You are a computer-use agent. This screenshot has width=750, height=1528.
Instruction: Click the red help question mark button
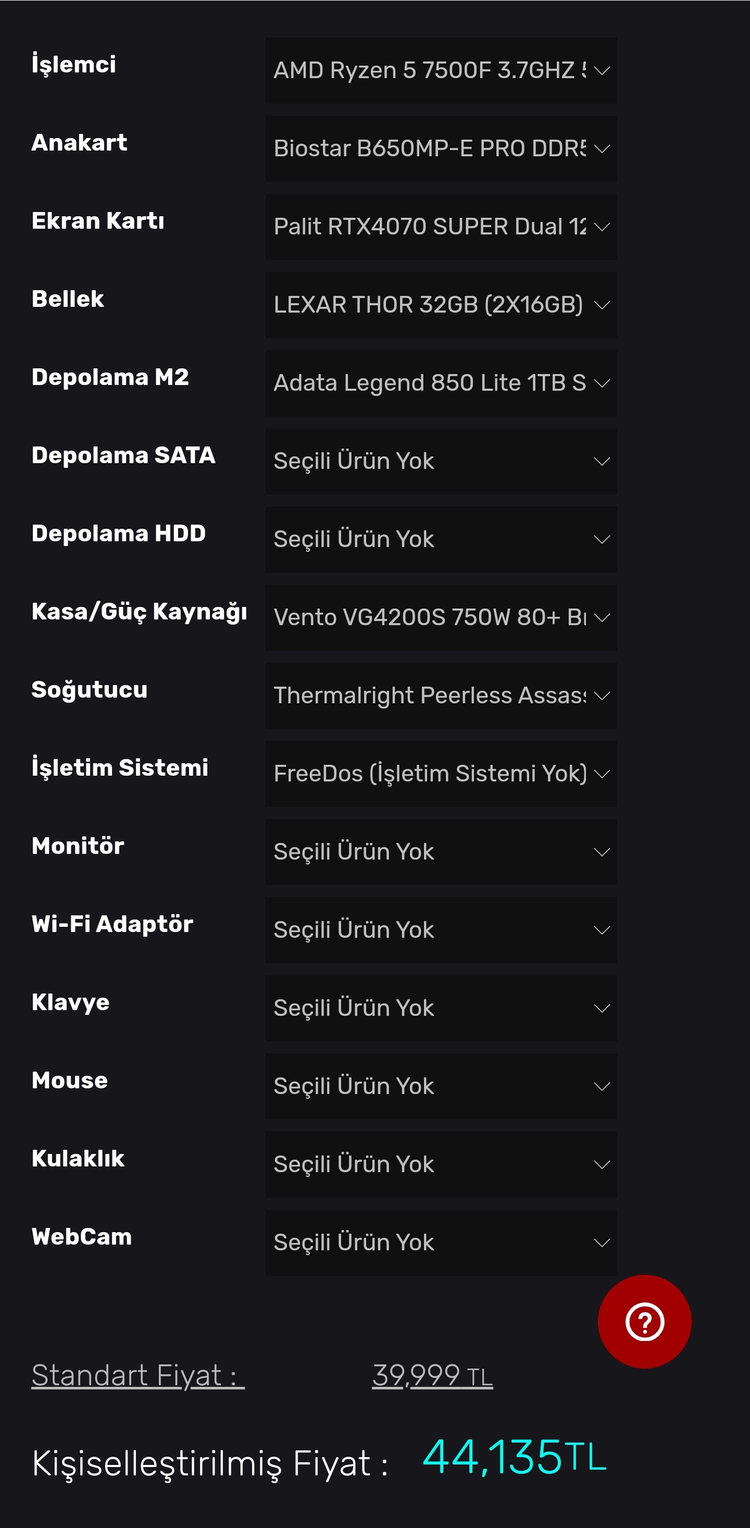644,1322
